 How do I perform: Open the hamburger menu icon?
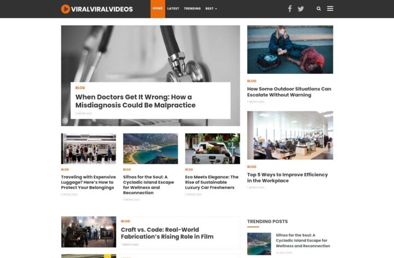tap(330, 9)
